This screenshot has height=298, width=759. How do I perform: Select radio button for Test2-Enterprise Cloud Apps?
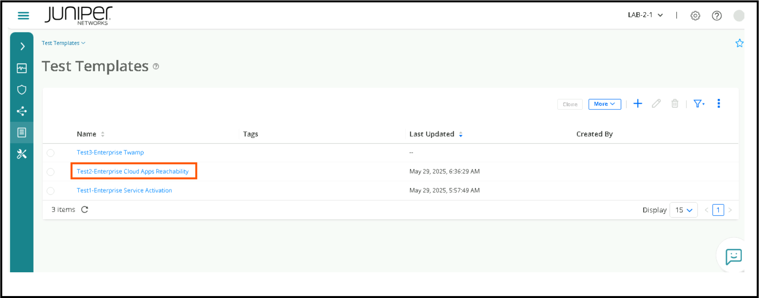pyautogui.click(x=51, y=172)
